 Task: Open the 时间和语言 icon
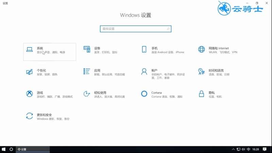coord(201,71)
